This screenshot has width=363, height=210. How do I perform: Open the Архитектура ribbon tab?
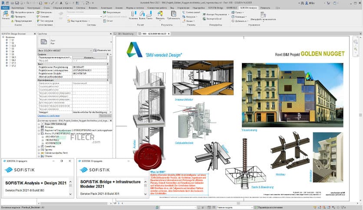pos(18,8)
